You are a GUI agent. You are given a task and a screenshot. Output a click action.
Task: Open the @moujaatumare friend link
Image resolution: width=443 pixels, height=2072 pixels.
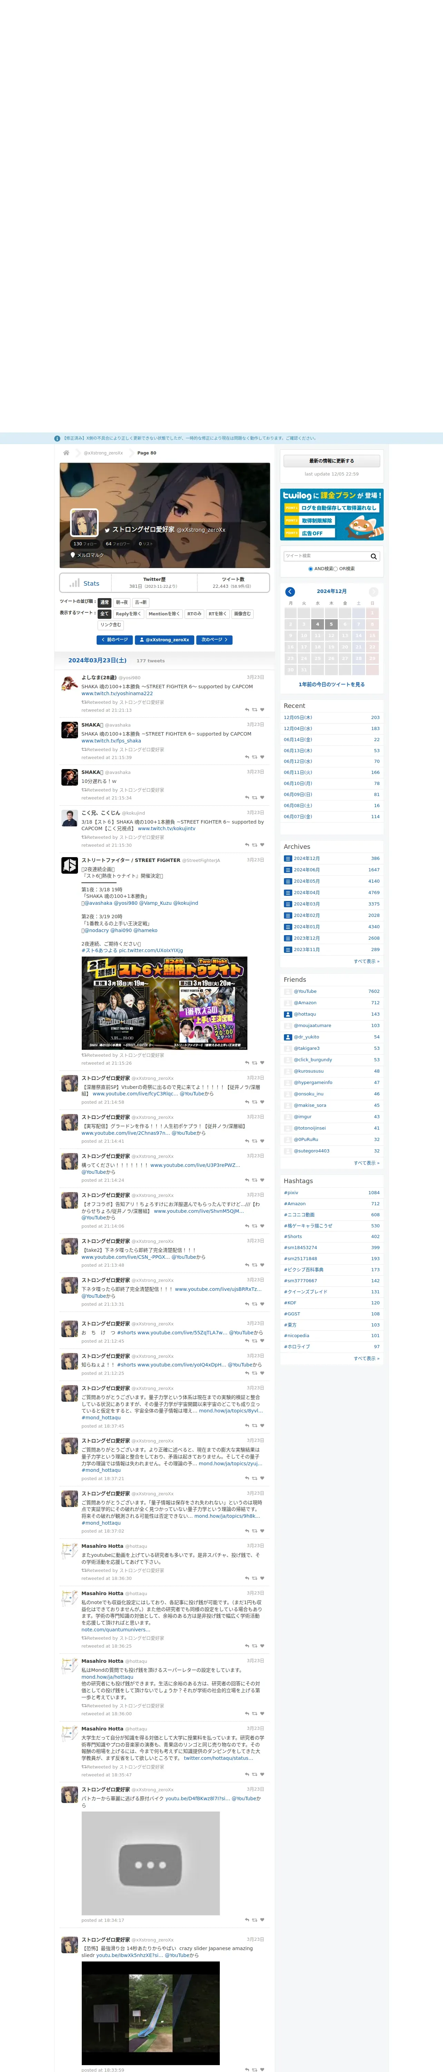pos(312,1026)
